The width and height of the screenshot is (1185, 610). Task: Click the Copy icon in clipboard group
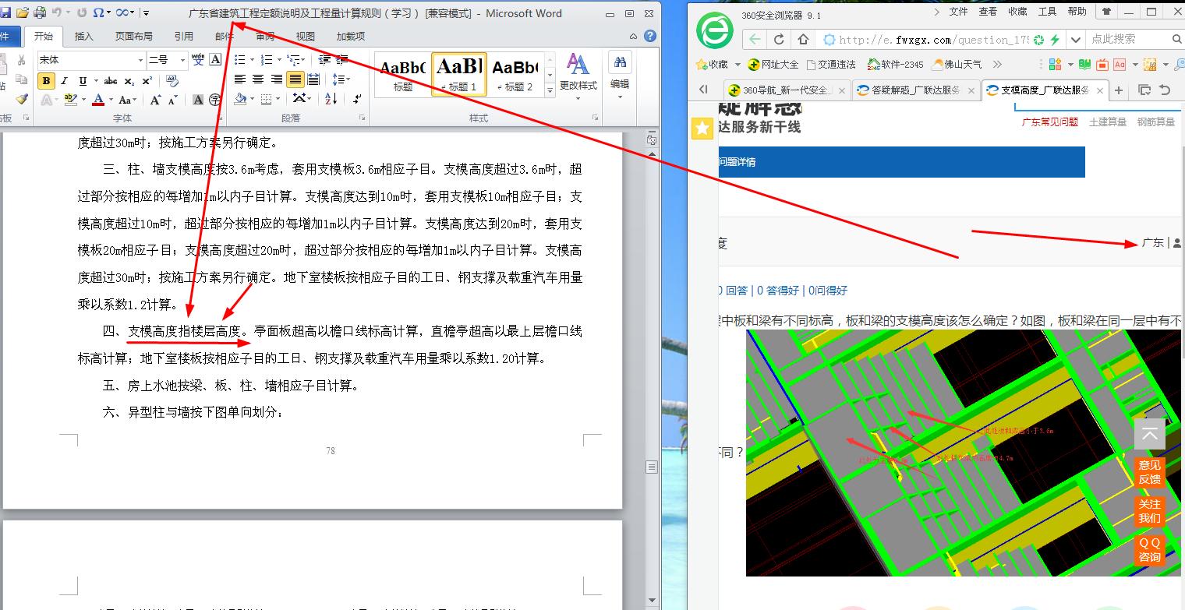click(21, 79)
